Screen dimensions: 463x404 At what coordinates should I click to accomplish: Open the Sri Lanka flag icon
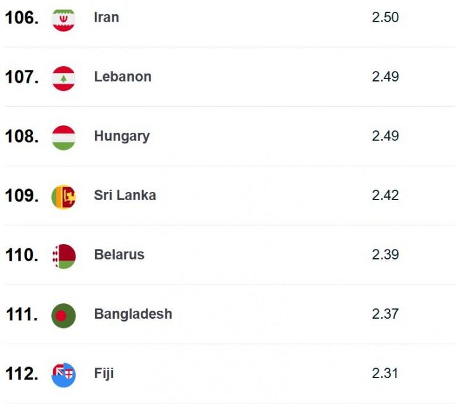64,197
